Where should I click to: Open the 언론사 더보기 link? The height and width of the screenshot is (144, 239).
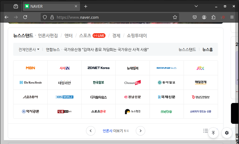click(116, 131)
